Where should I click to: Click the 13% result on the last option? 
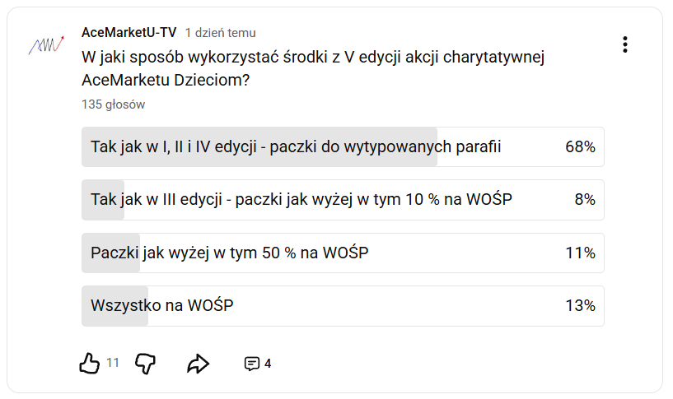click(x=580, y=305)
